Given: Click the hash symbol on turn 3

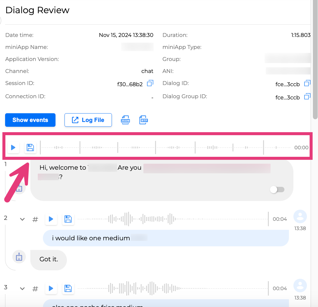Looking at the screenshot, I should (x=35, y=289).
